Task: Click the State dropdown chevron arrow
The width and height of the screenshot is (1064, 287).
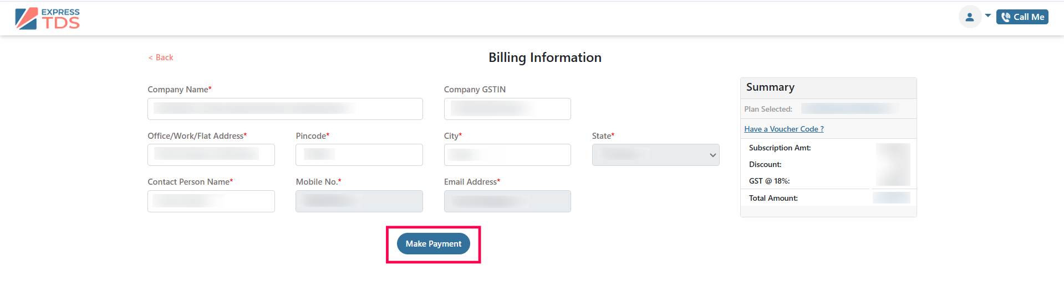Action: tap(712, 155)
